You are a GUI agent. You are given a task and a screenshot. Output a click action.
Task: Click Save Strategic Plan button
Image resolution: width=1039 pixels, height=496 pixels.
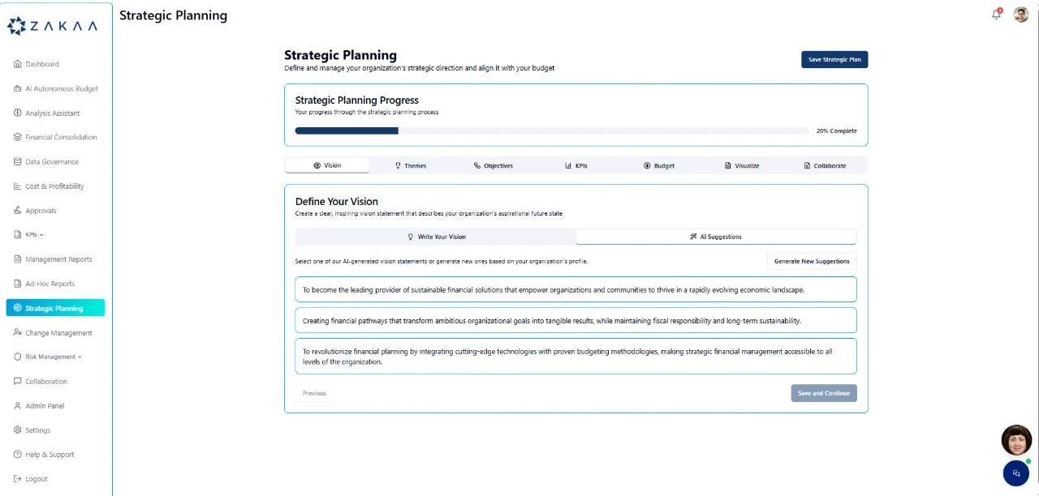834,59
